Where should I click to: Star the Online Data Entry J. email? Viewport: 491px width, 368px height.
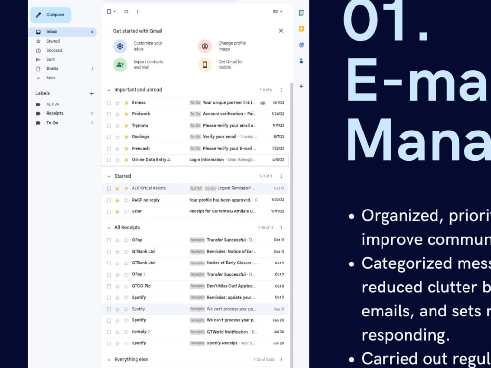117,160
